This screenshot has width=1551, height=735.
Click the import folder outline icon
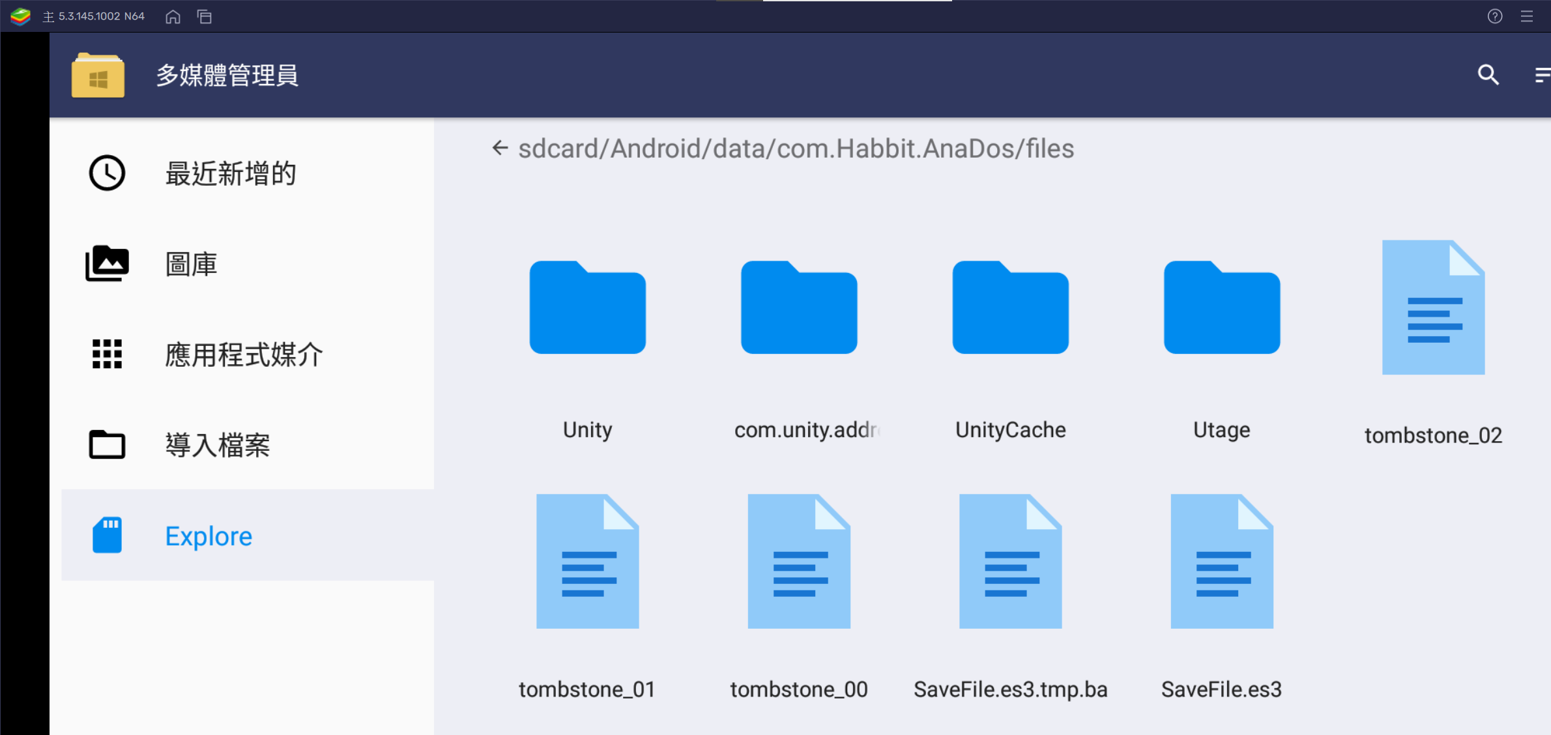[x=107, y=444]
